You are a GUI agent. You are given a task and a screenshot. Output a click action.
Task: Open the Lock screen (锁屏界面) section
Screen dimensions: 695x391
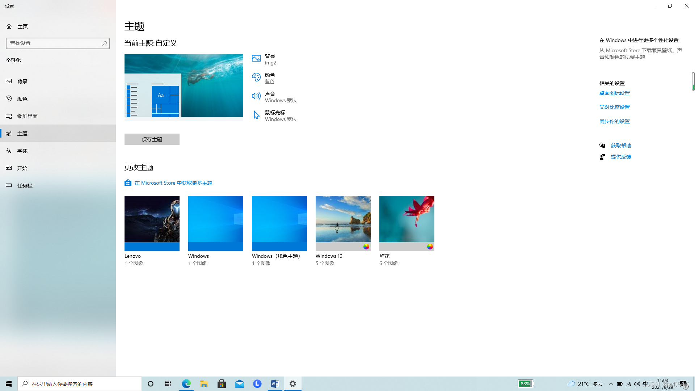point(28,116)
